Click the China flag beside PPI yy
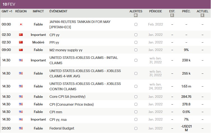211x134 pixels. tap(21, 42)
